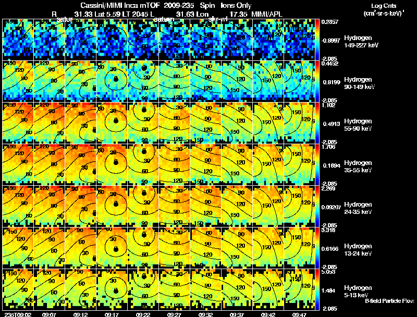Click the 'Hydrogen 13-24 keV' row label
The width and height of the screenshot is (417, 317).
click(x=358, y=250)
